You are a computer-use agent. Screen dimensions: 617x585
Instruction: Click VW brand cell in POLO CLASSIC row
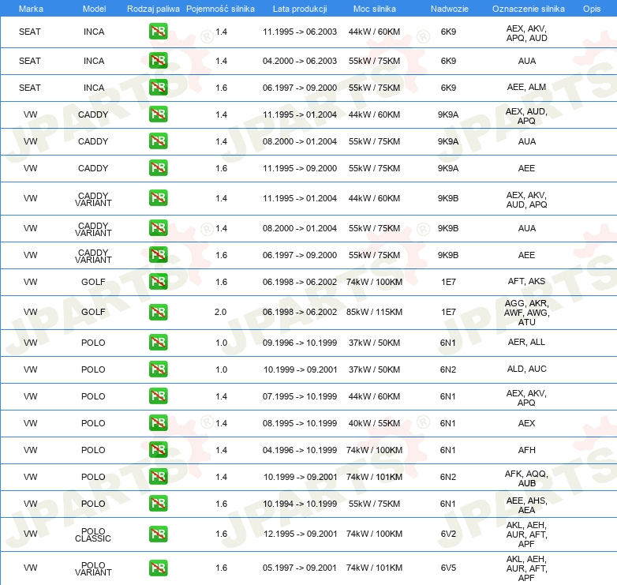click(30, 534)
